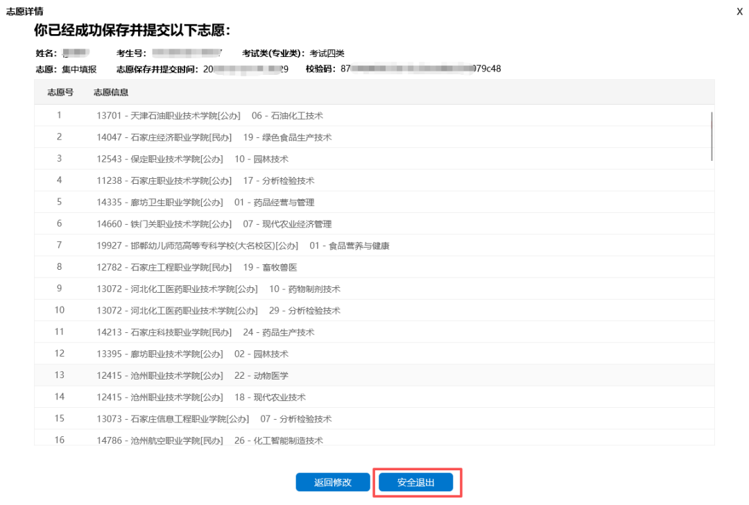749x505 pixels.
Task: Click row 11 石家庄科技职业学院 药品生产技术
Action: pos(277,332)
